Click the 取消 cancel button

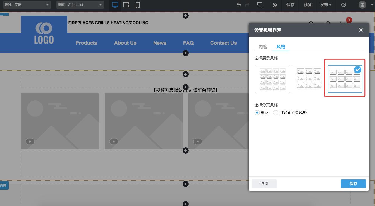(x=264, y=183)
